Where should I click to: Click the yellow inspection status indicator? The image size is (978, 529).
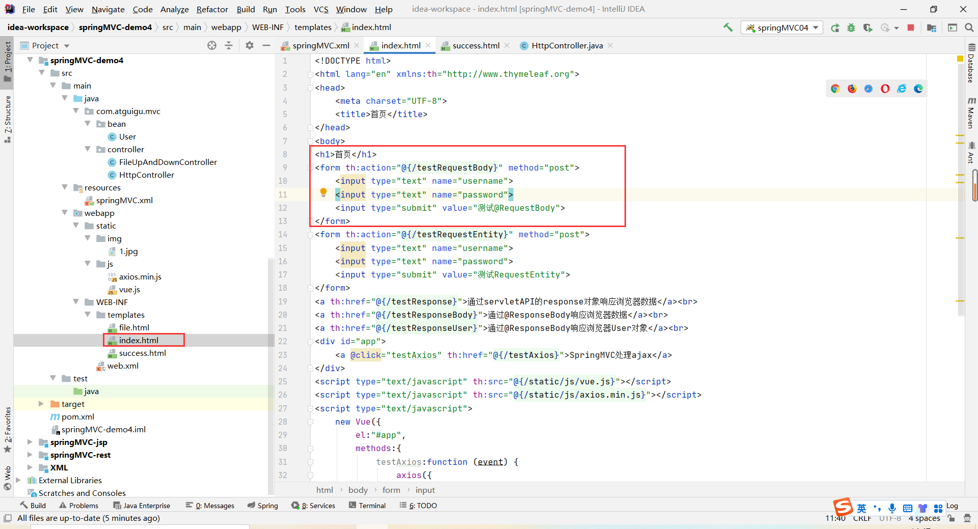(960, 59)
